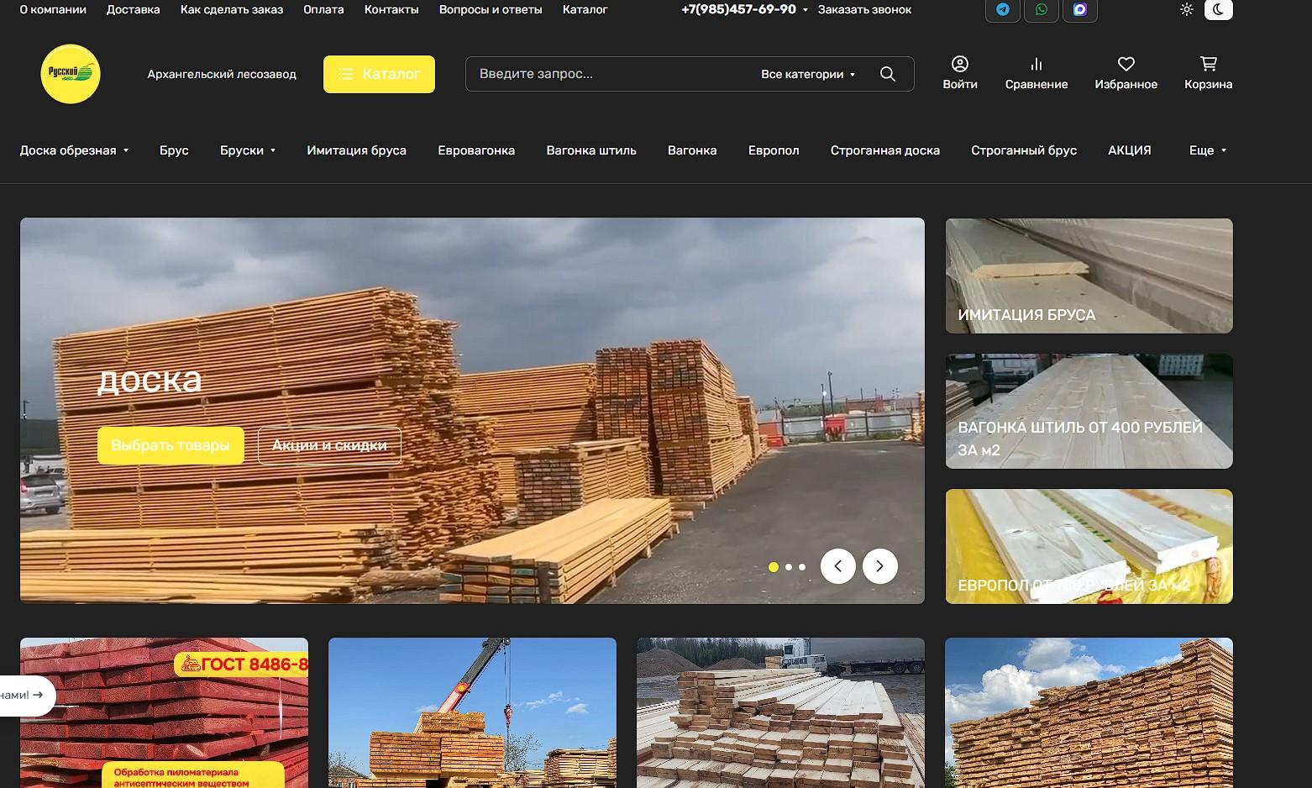The height and width of the screenshot is (788, 1312).
Task: Switch to light theme sun toggle
Action: 1186,10
